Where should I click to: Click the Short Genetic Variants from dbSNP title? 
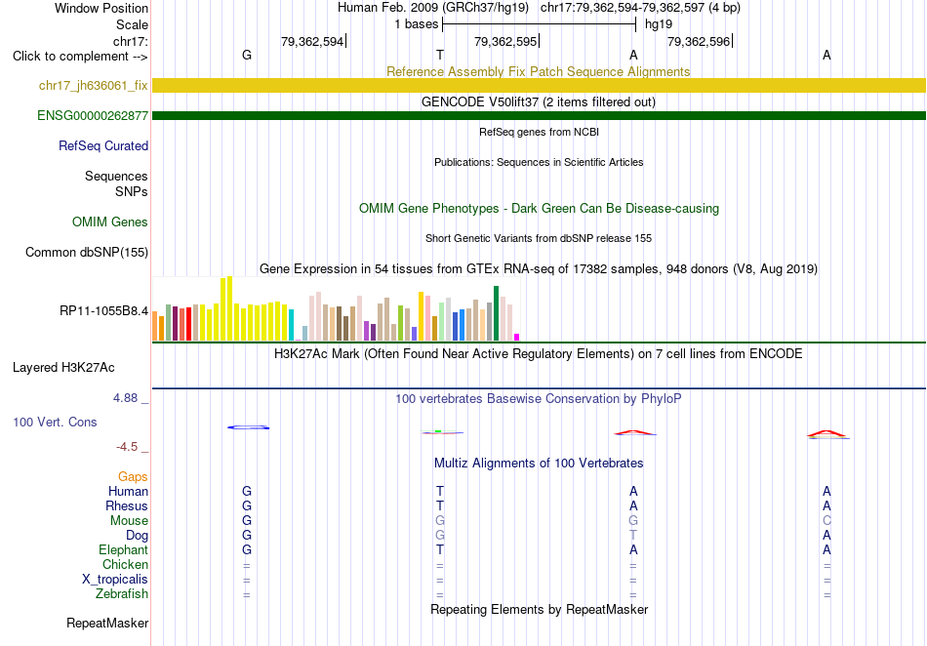pos(539,238)
